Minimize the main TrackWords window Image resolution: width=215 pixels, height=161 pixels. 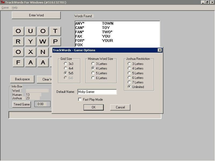(x=203, y=2)
